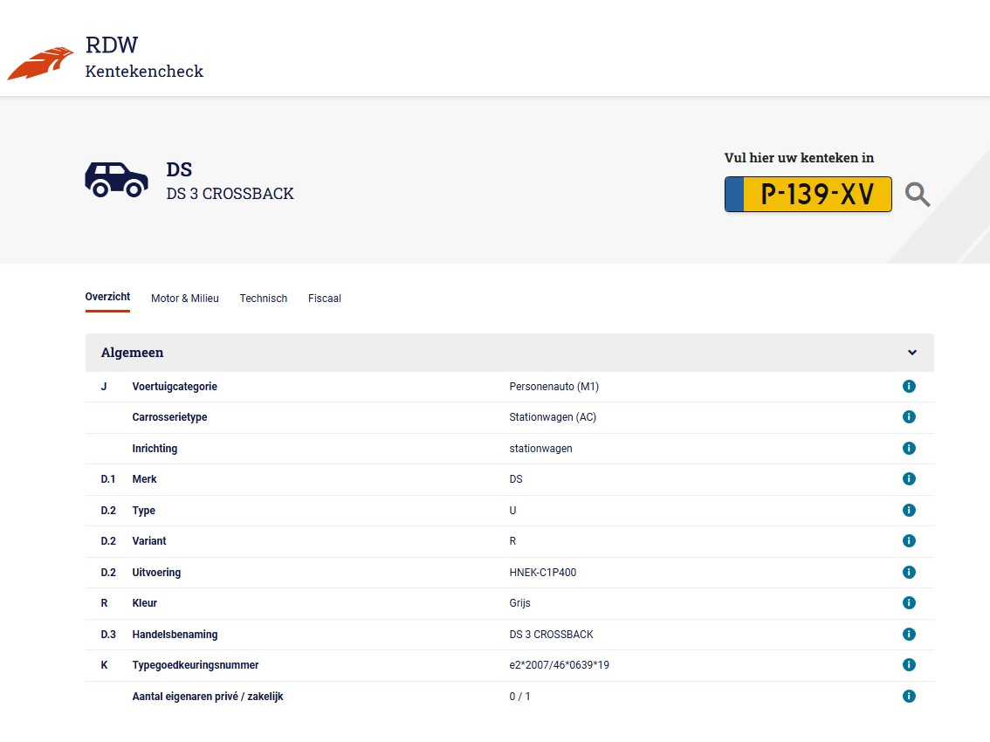Open info for Uitvoering row

[x=909, y=572]
